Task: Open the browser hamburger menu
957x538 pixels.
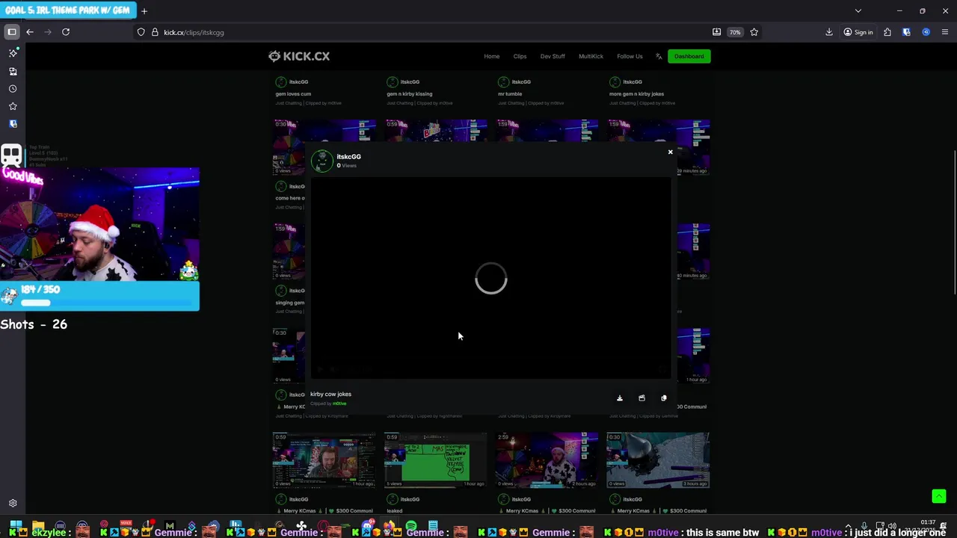Action: [945, 32]
